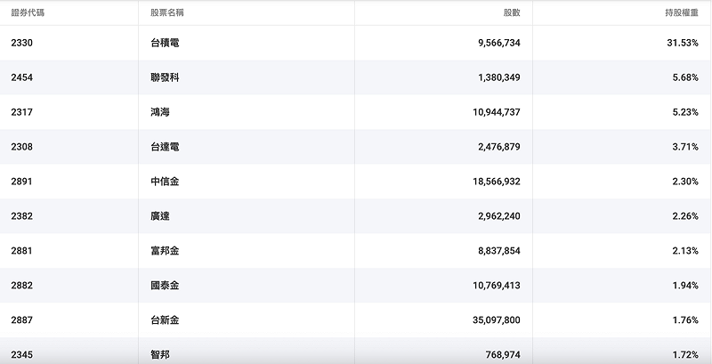
Task: Click stock code 2330
Action: tap(21, 43)
